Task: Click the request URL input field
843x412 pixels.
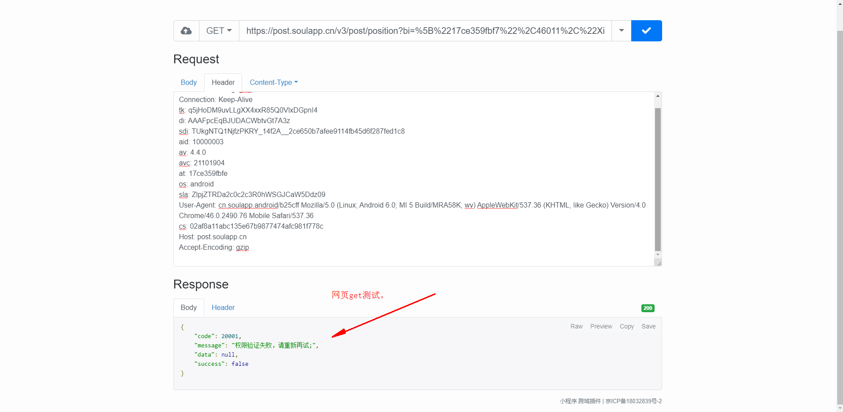Action: pyautogui.click(x=425, y=31)
